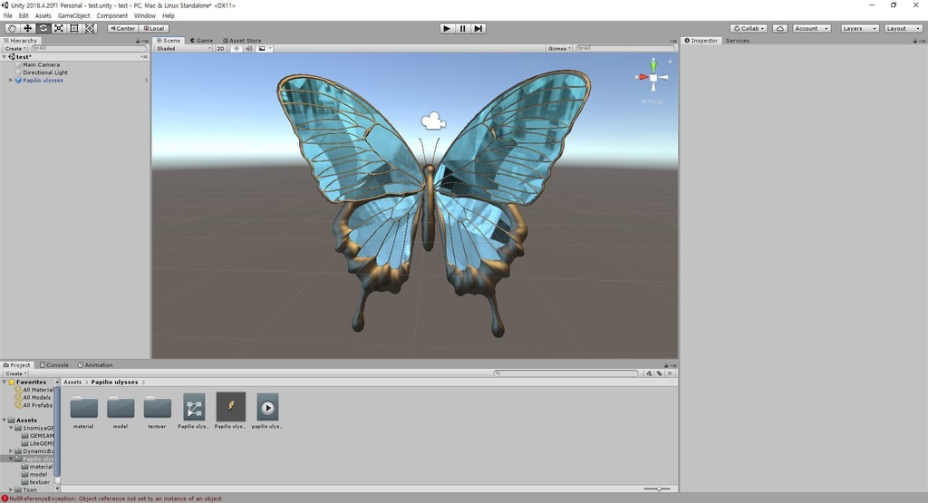Select the Rotate tool
The height and width of the screenshot is (503, 928).
tap(43, 28)
